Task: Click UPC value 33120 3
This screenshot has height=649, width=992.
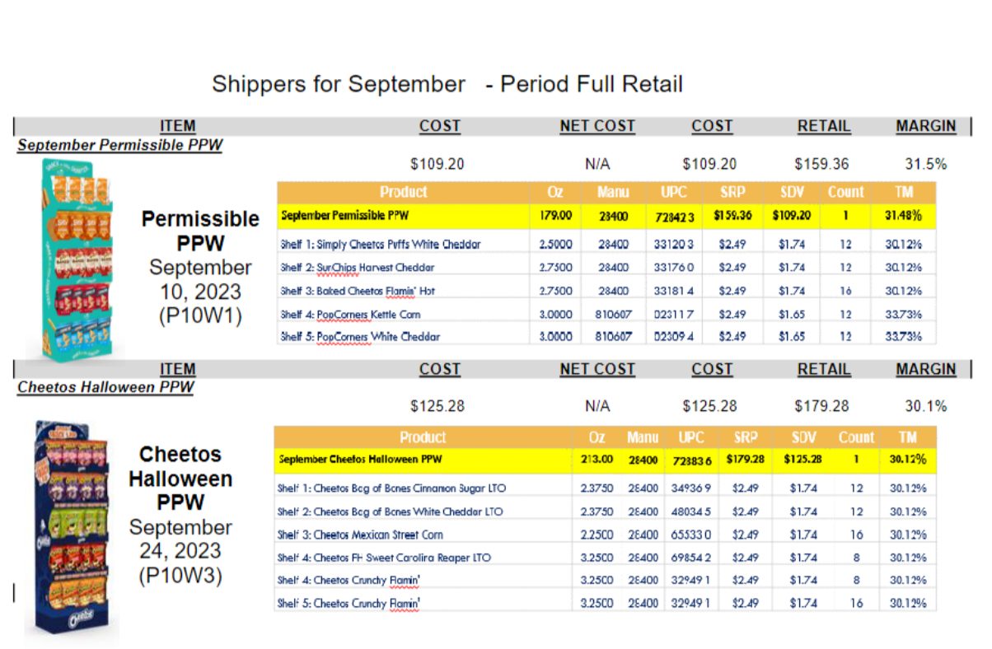Action: [674, 245]
